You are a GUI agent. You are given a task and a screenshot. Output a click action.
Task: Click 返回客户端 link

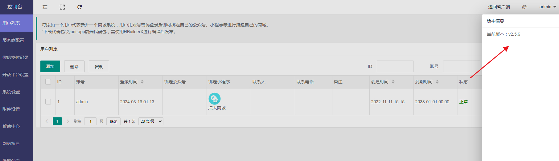click(499, 7)
